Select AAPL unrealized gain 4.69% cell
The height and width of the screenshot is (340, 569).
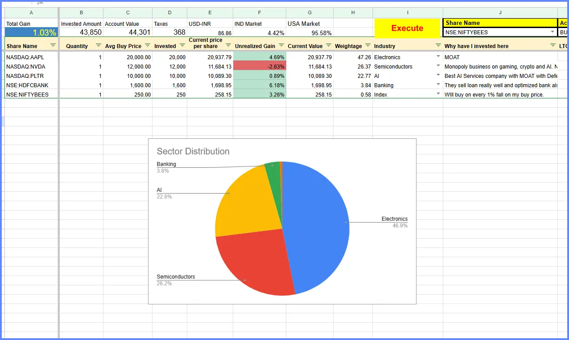(260, 57)
